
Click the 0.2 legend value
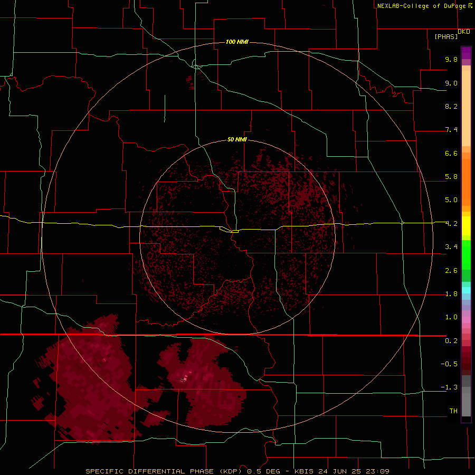451,341
